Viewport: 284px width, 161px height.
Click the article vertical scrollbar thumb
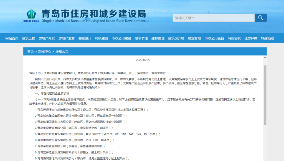pos(265,95)
